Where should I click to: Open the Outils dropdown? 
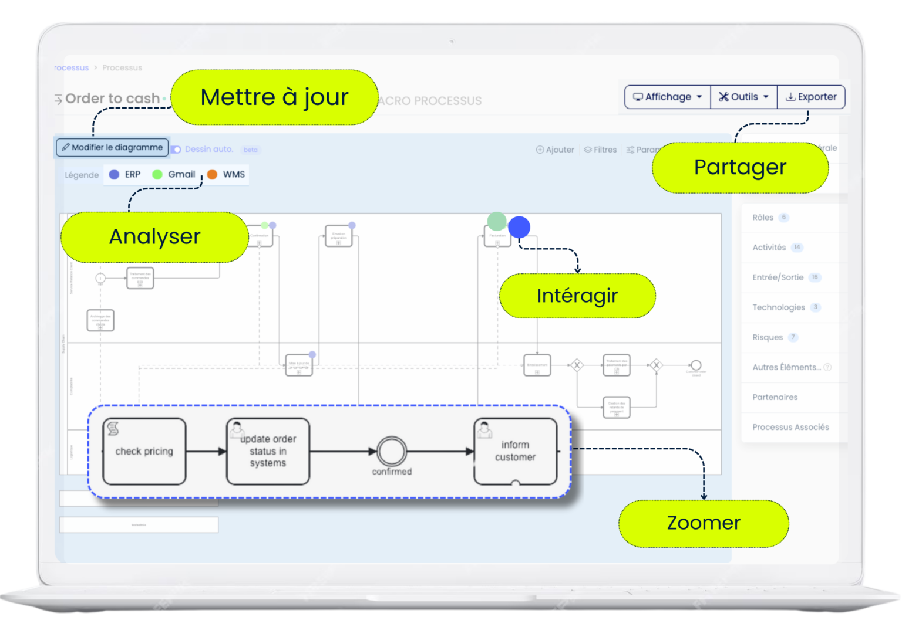(743, 97)
